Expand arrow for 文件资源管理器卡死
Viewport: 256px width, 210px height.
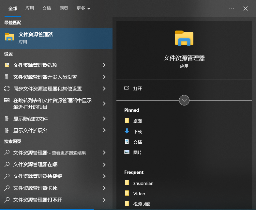tap(104, 188)
